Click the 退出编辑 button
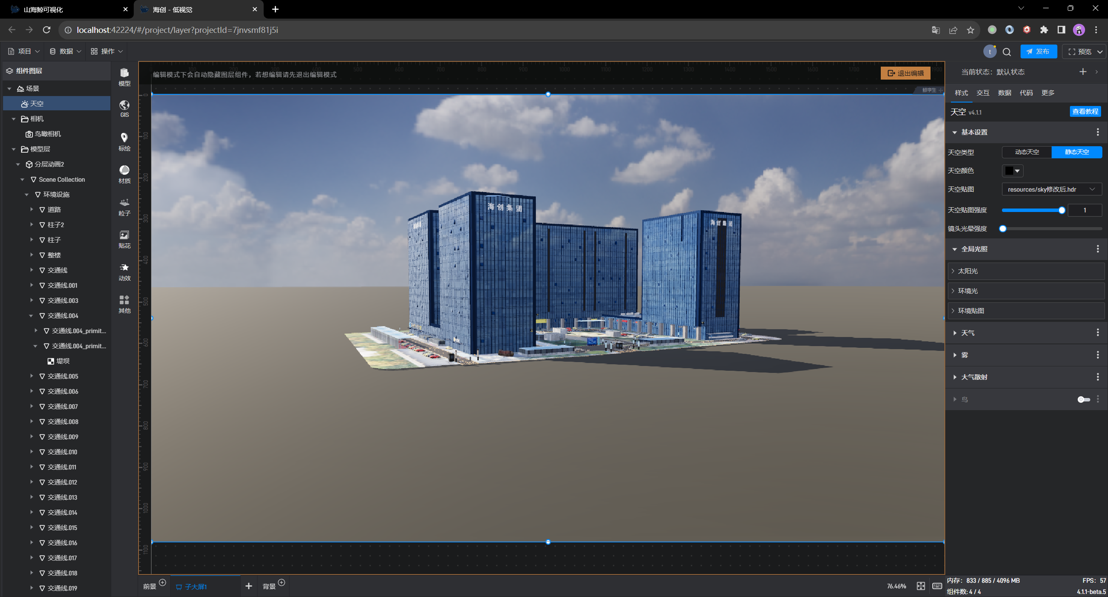The width and height of the screenshot is (1108, 597). click(905, 73)
